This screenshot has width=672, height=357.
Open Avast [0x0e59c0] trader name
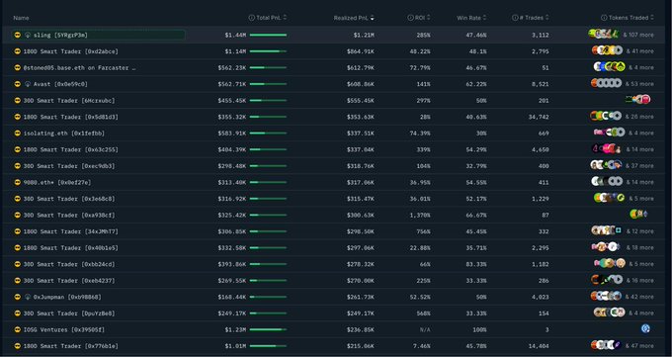pos(60,84)
